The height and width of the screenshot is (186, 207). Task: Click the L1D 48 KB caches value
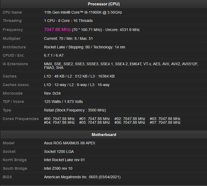click(79, 76)
